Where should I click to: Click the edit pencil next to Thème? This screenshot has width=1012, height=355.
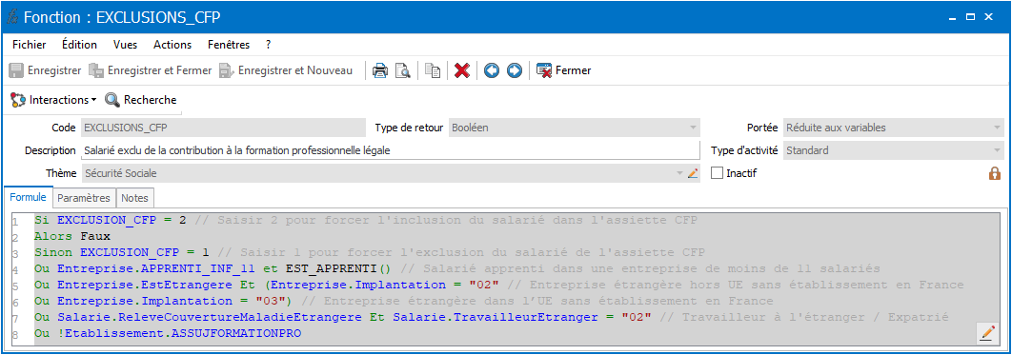[x=693, y=173]
